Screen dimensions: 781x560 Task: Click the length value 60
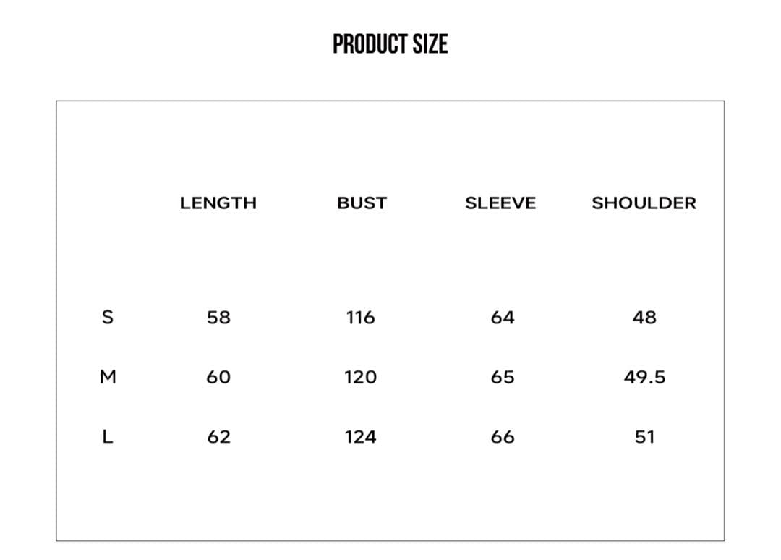tap(218, 377)
